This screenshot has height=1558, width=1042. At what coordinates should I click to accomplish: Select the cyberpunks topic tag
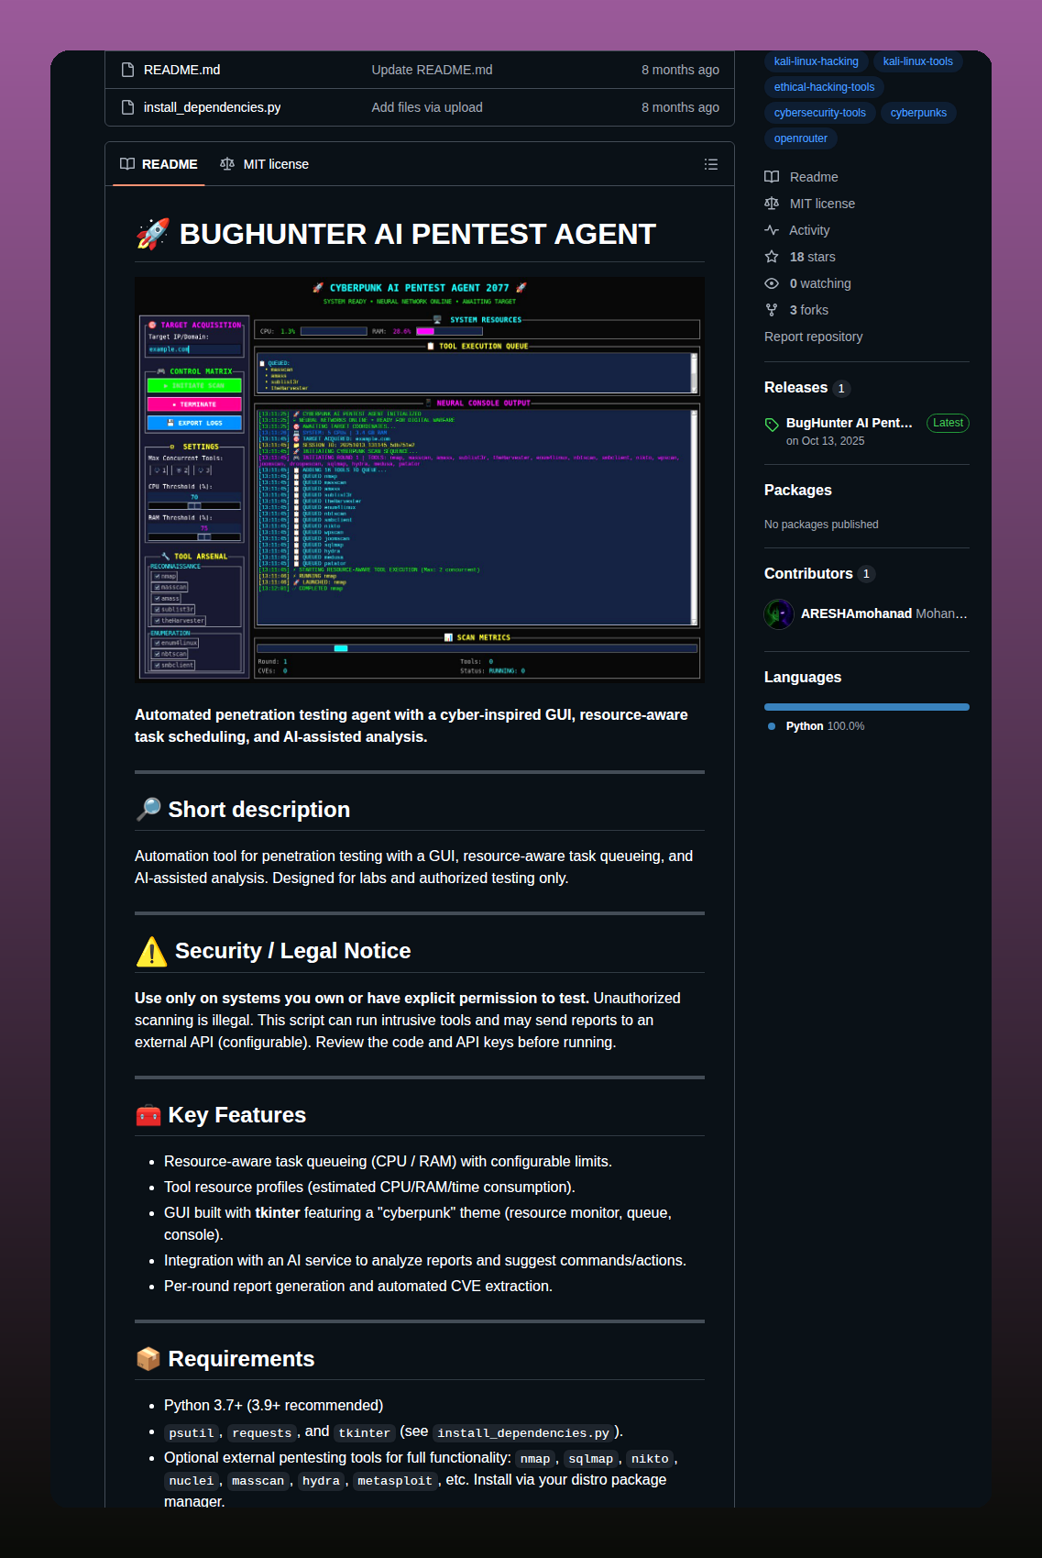pyautogui.click(x=918, y=113)
